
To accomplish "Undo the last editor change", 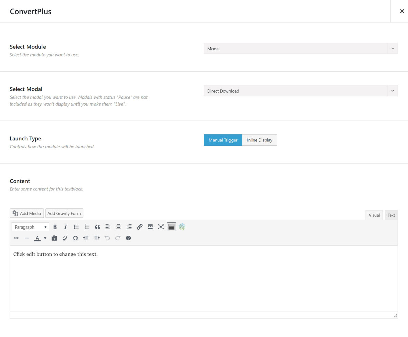I will tap(107, 238).
